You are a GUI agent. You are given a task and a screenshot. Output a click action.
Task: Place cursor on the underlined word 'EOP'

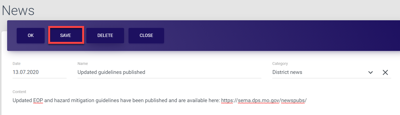point(38,100)
